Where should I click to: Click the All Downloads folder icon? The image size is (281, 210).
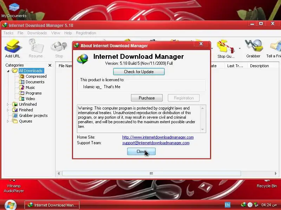(x=15, y=71)
